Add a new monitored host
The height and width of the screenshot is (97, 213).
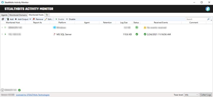tap(10, 19)
